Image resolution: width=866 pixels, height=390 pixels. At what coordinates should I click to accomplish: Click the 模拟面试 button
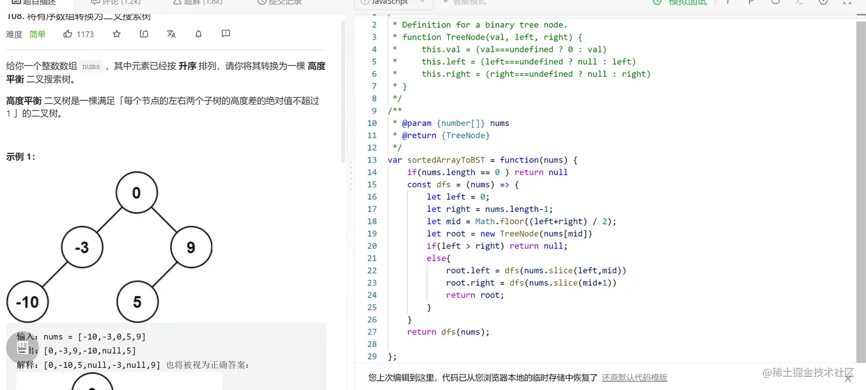[x=680, y=2]
